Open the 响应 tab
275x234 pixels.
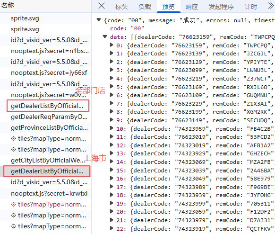tap(191, 7)
